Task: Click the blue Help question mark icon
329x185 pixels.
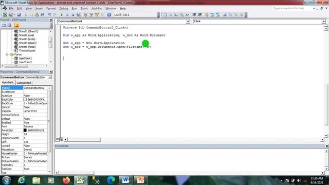Action: coord(109,15)
